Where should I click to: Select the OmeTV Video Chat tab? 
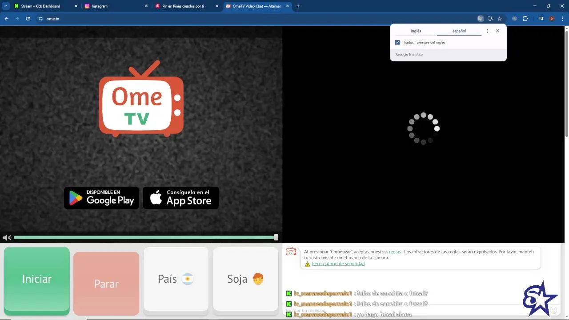[x=256, y=6]
